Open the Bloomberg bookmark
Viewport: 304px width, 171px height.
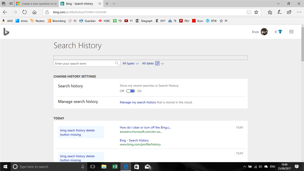pos(56,21)
